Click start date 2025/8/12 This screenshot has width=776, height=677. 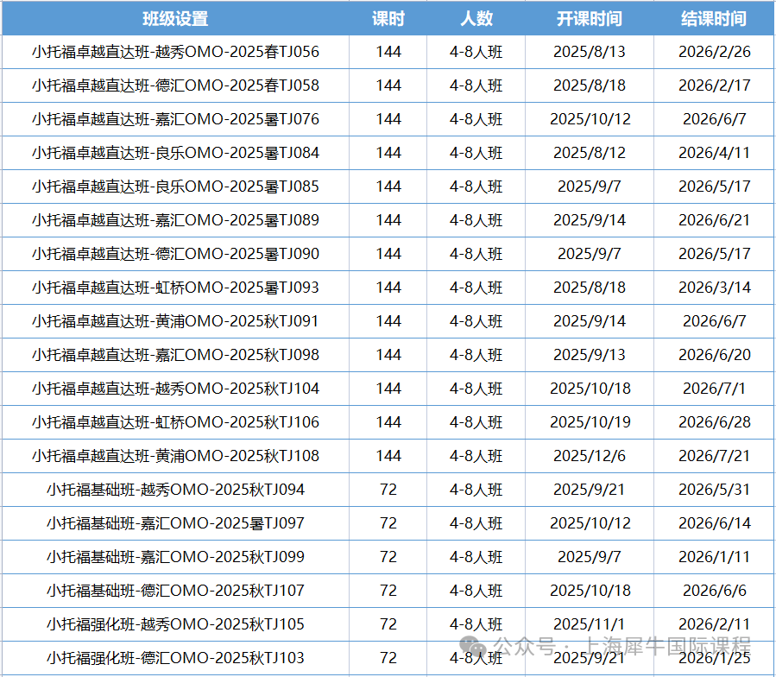click(x=589, y=153)
